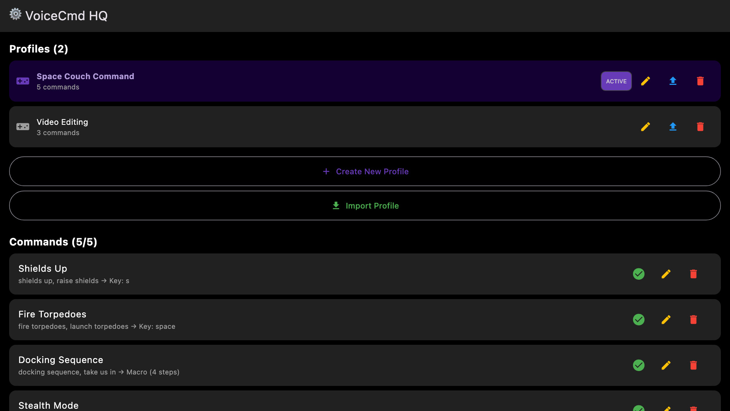The width and height of the screenshot is (730, 411).
Task: Click the '3 commands' count text
Action: tap(58, 133)
